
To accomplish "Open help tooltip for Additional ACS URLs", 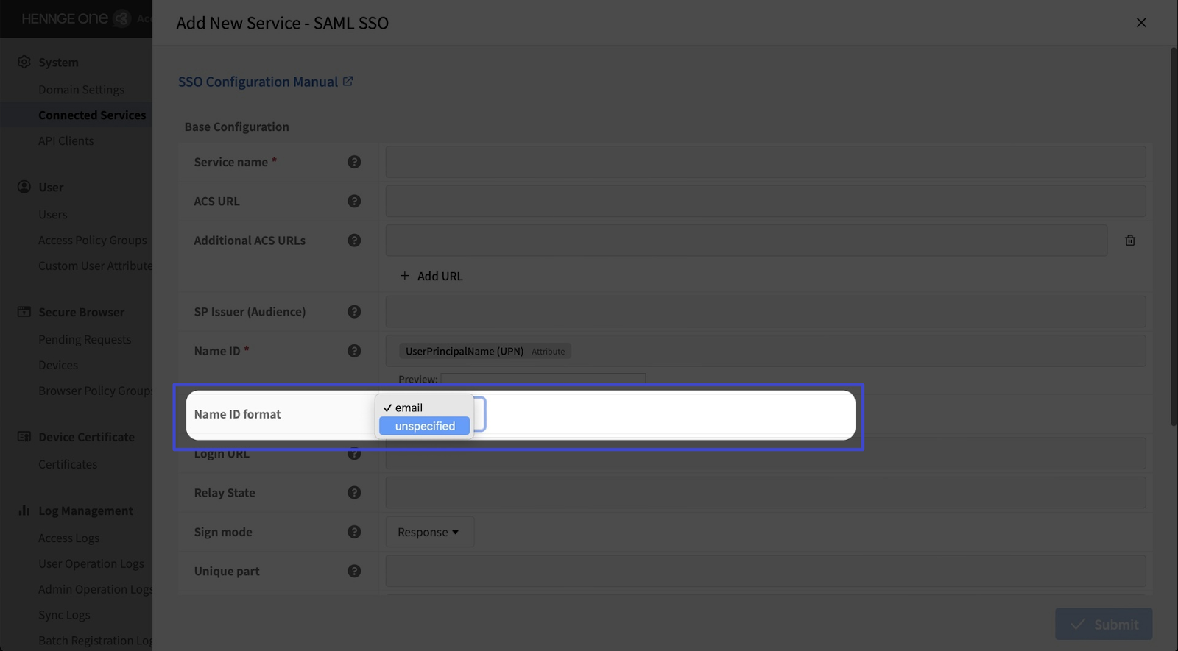I will point(354,241).
